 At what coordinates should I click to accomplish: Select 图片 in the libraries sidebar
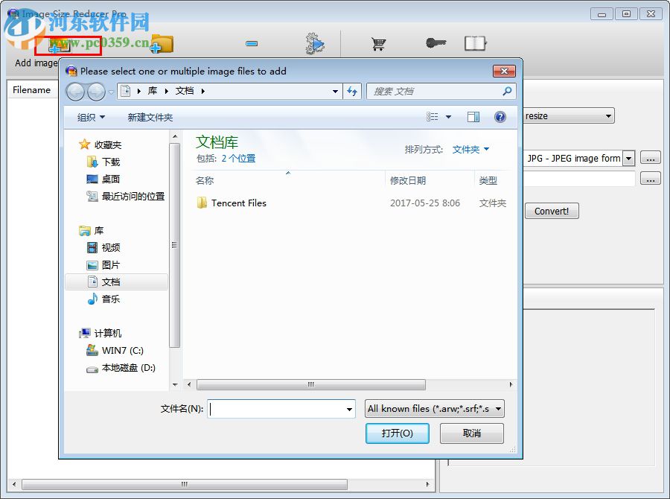coord(109,265)
